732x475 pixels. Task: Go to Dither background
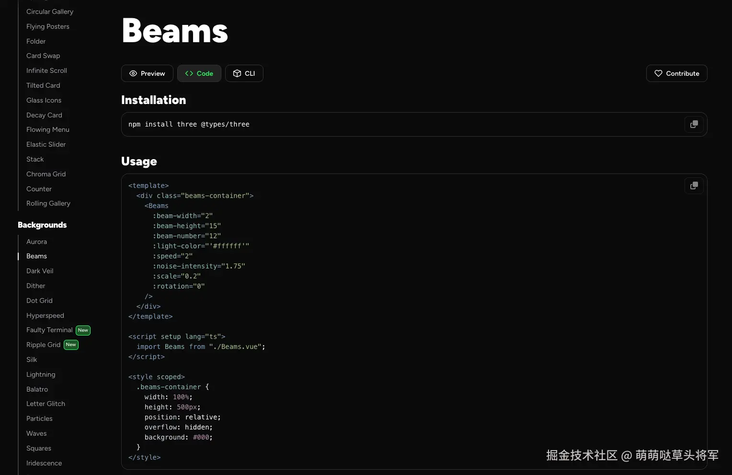point(36,286)
